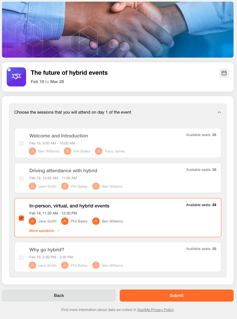Open the calendar icon next to event title
Screen dimensions: 237x319
pos(224,73)
